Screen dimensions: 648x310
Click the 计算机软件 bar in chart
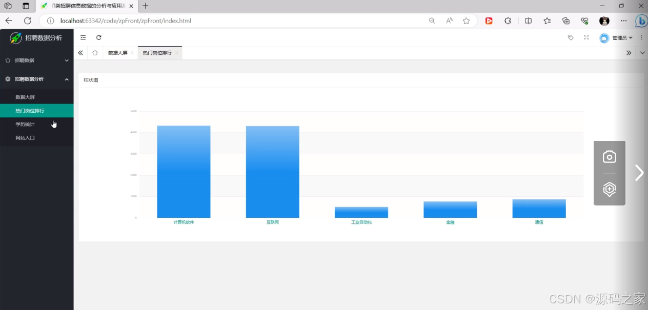pyautogui.click(x=184, y=172)
